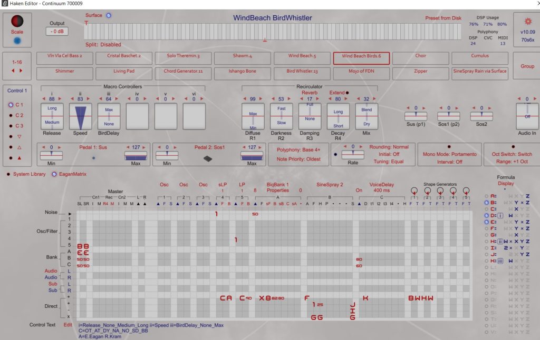Click the (i) macro icon beside formula D
Screen dimensions: 540x340
500,216
